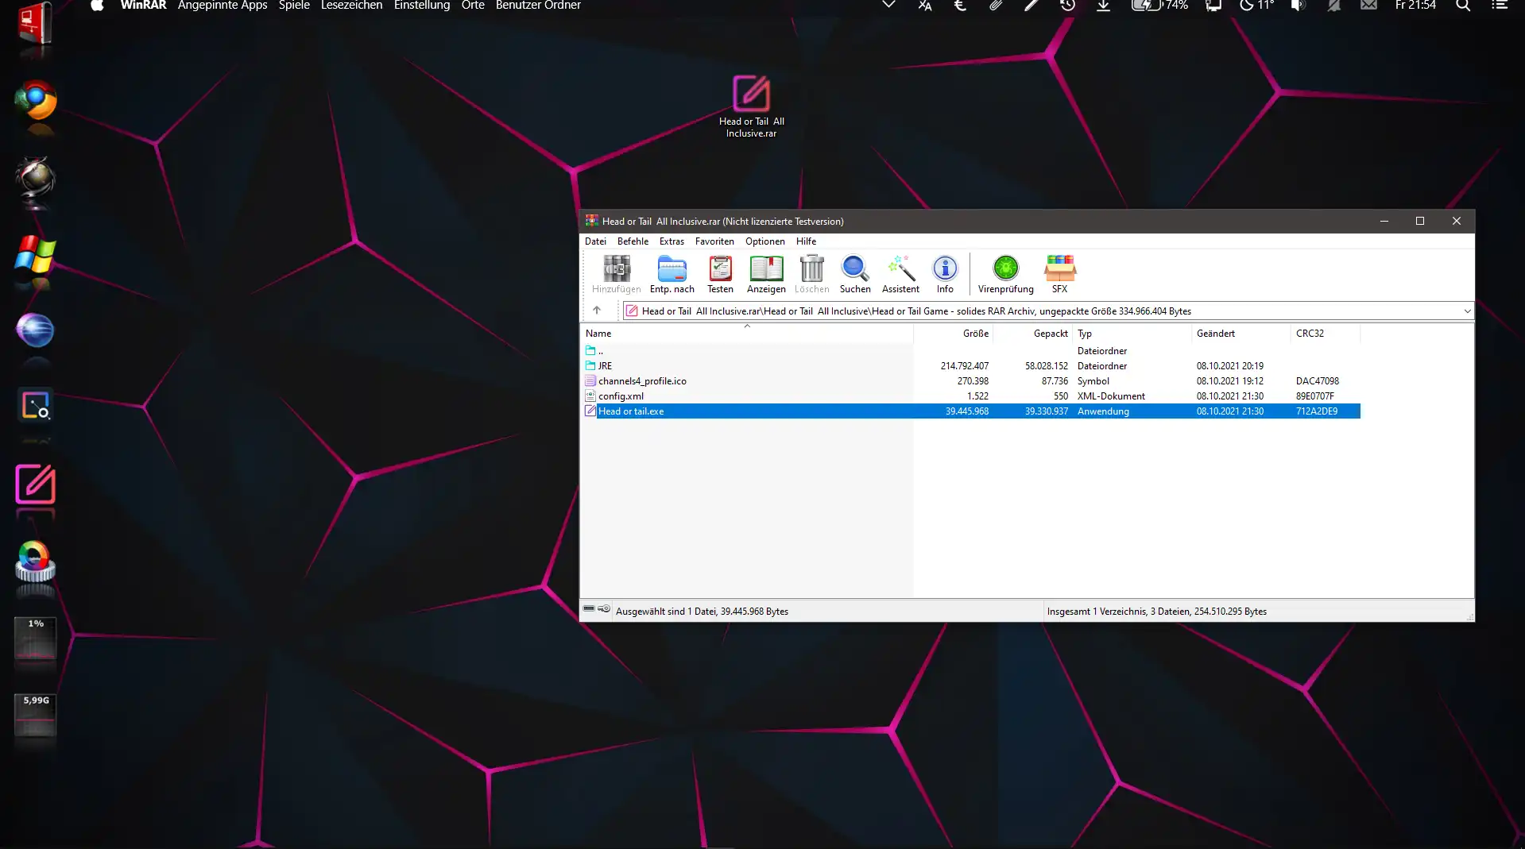Image resolution: width=1525 pixels, height=849 pixels.
Task: Go up one folder level arrow
Action: [597, 311]
